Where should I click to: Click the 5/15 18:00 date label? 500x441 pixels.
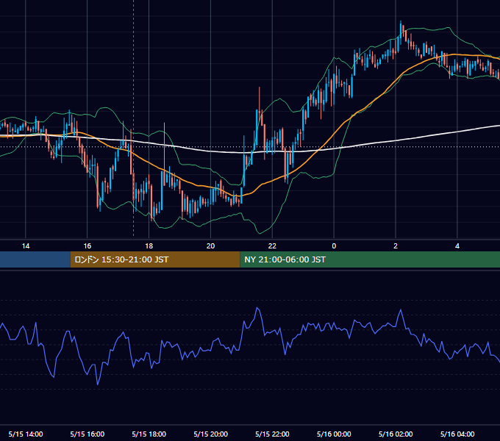coord(149,434)
